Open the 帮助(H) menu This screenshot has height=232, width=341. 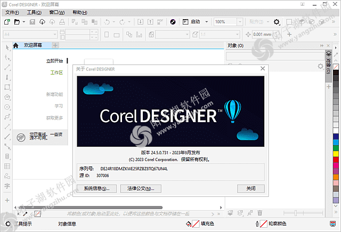80,13
